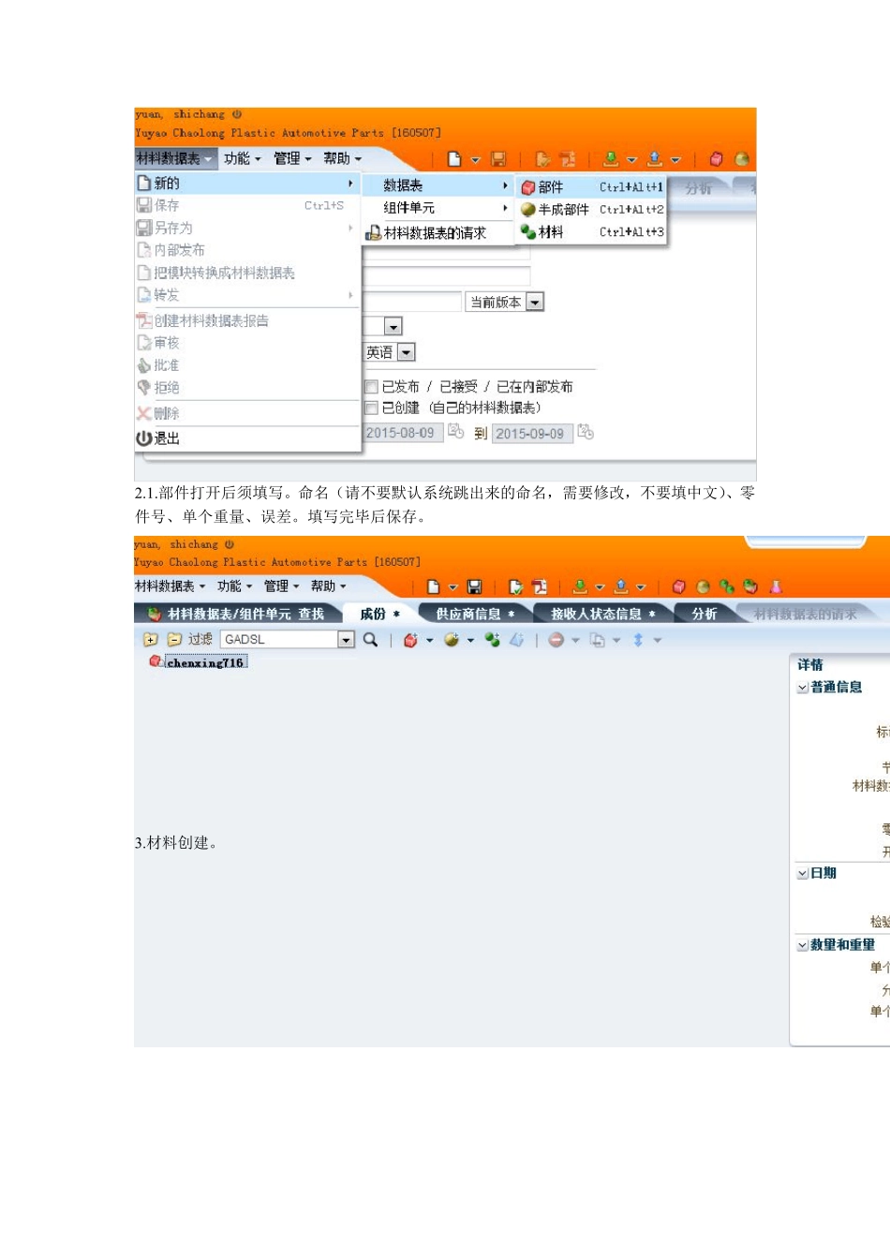Click the pink flask icon in lower toolbar
Viewport: 890px width, 1259px height.
(x=776, y=587)
